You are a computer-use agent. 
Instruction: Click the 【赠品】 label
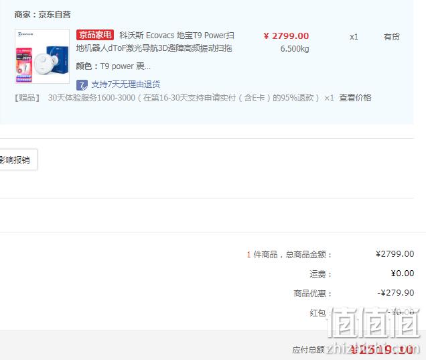pyautogui.click(x=27, y=98)
